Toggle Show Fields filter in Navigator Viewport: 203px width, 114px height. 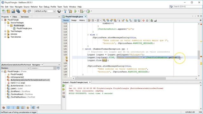[x=9, y=107]
